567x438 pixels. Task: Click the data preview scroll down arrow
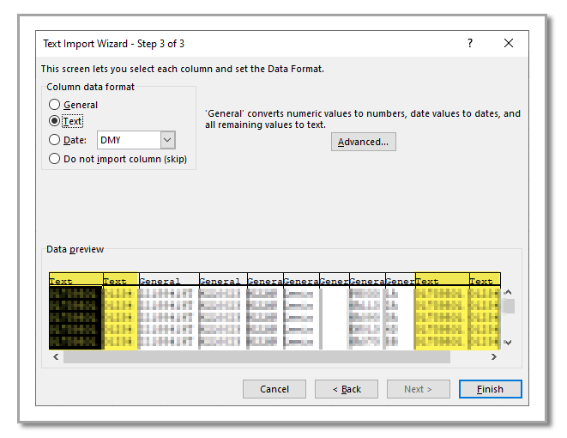[x=508, y=343]
